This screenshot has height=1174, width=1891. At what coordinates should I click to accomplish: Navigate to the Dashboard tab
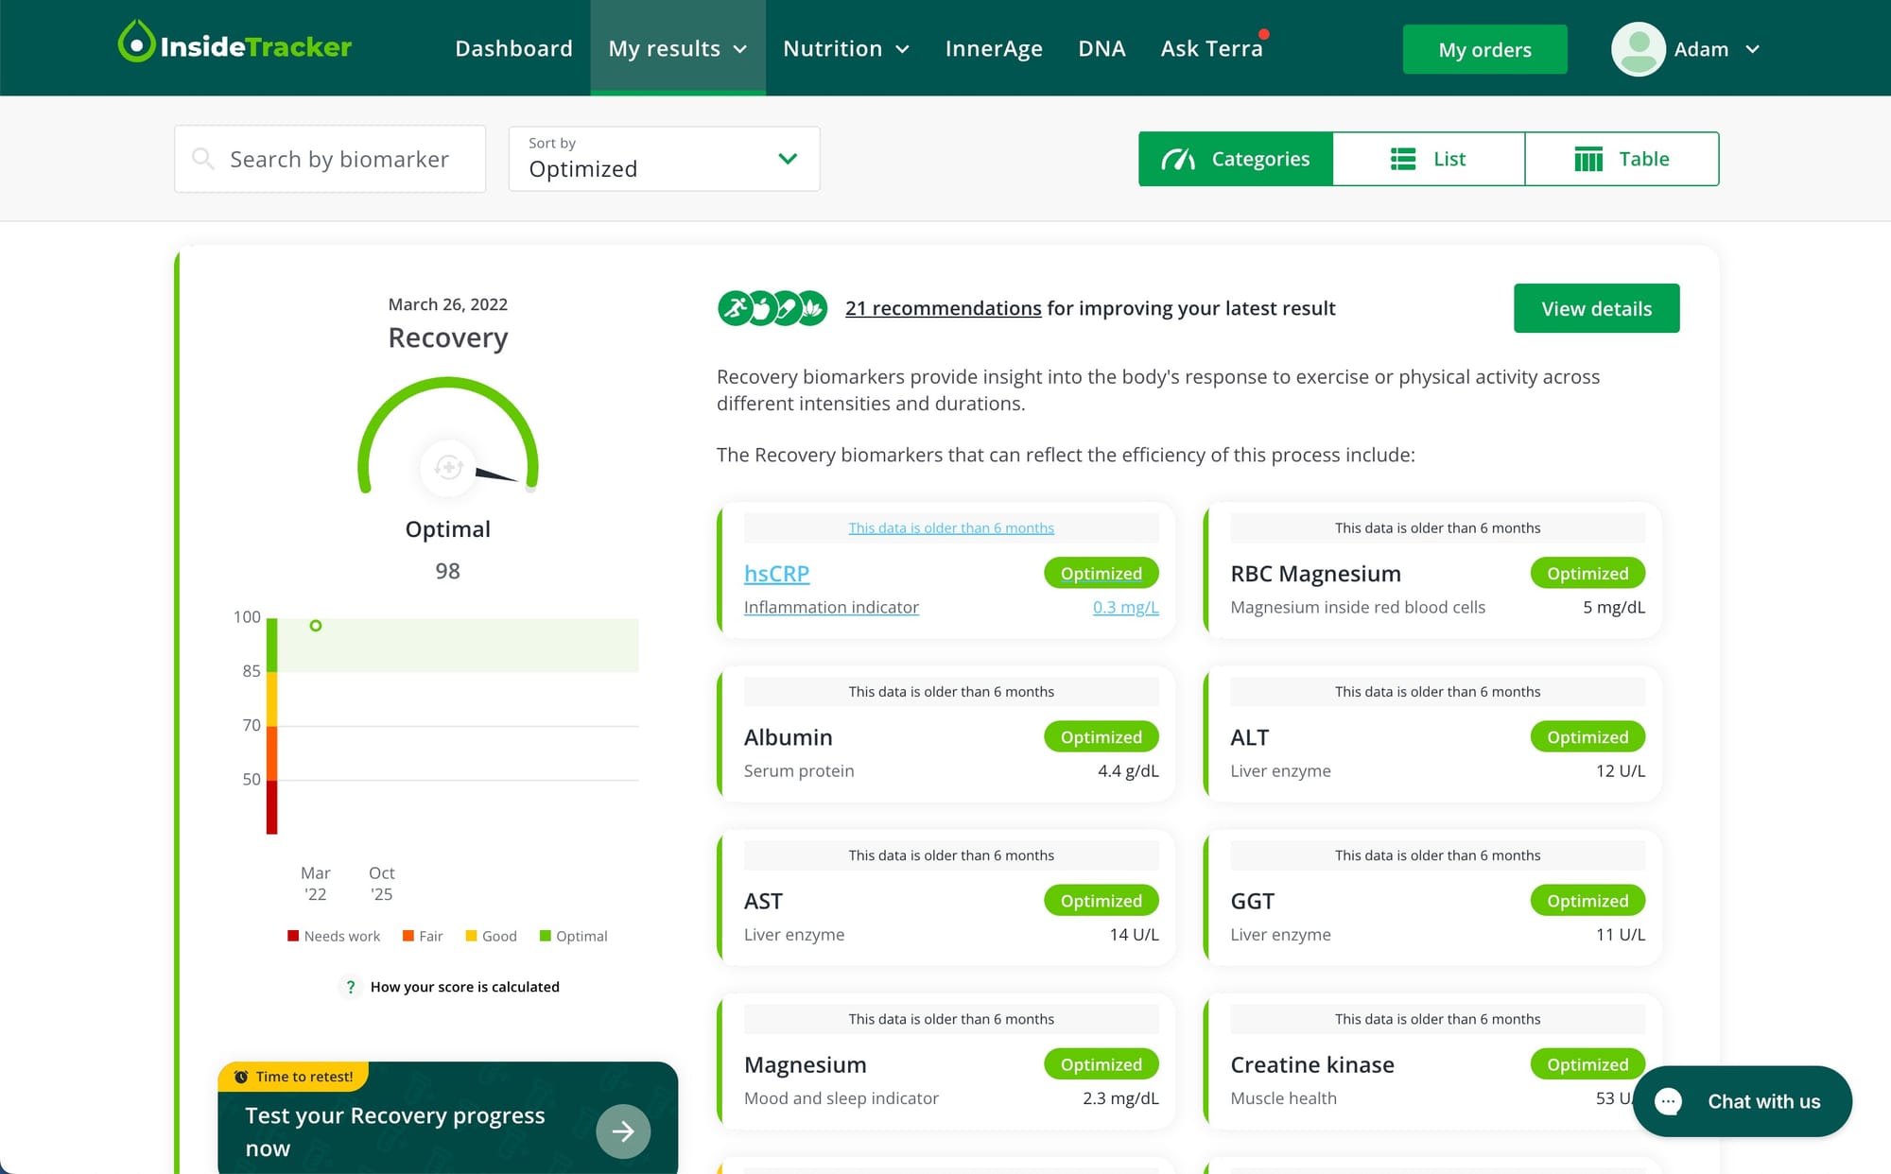point(513,48)
